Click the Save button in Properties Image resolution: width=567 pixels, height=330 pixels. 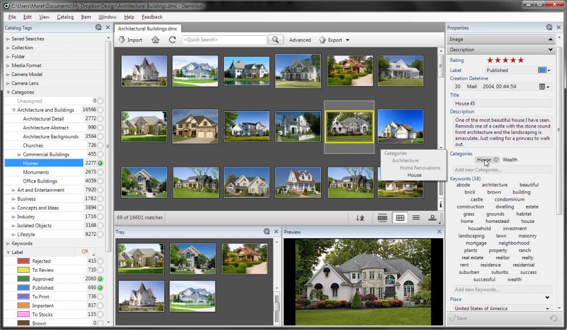459,318
